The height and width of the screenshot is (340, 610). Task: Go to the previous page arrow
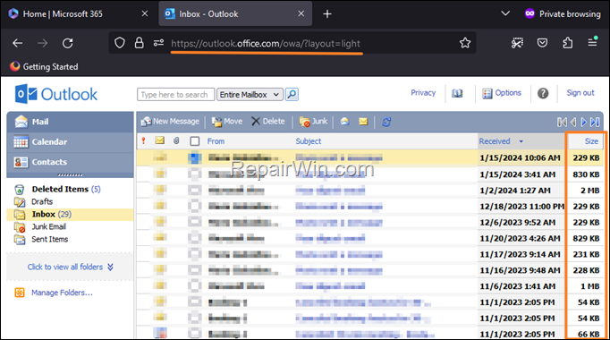[573, 123]
